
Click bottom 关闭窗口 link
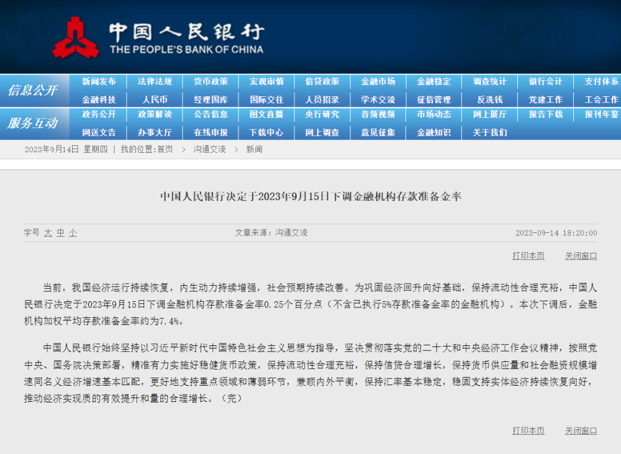click(581, 430)
